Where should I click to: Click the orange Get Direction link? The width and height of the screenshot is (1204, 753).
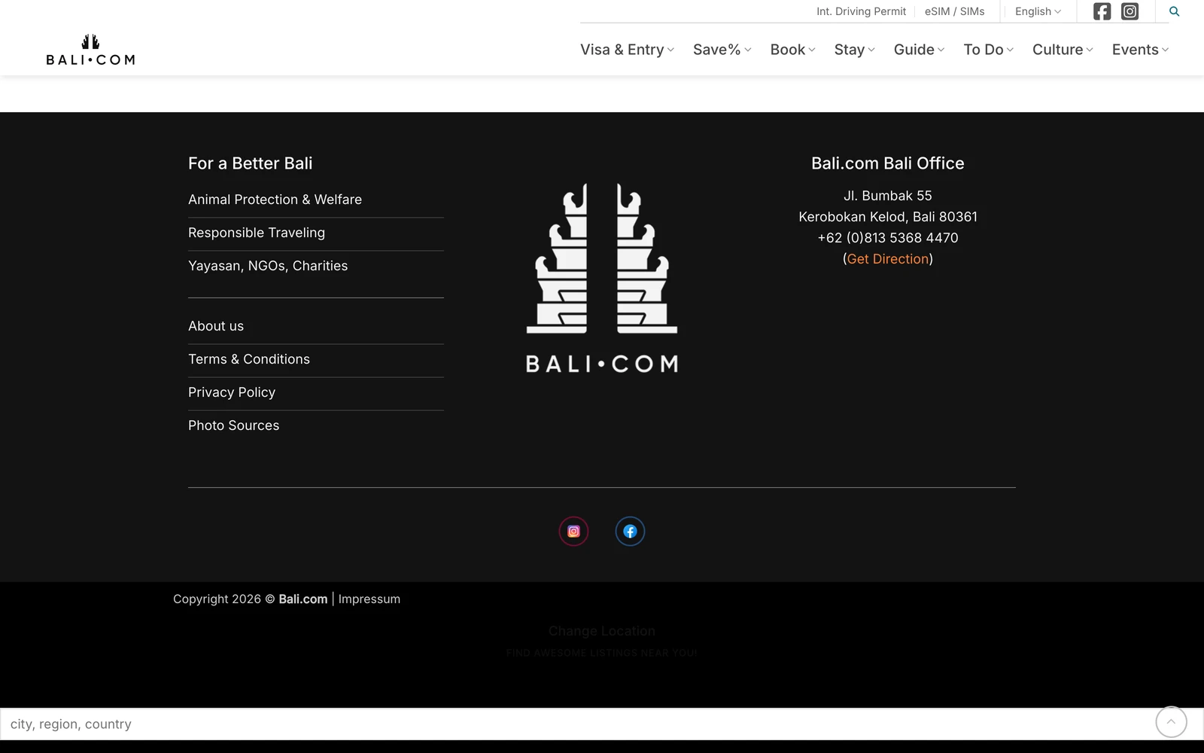(888, 259)
